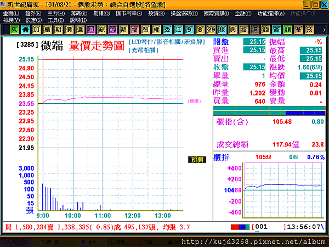Click the Windows 開始 Start button
Image resolution: width=329 pixels, height=247 pixels.
(x=16, y=242)
